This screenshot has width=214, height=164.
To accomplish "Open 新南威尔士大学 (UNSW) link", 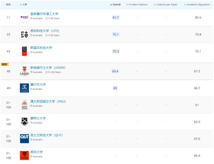I will 48,68.
